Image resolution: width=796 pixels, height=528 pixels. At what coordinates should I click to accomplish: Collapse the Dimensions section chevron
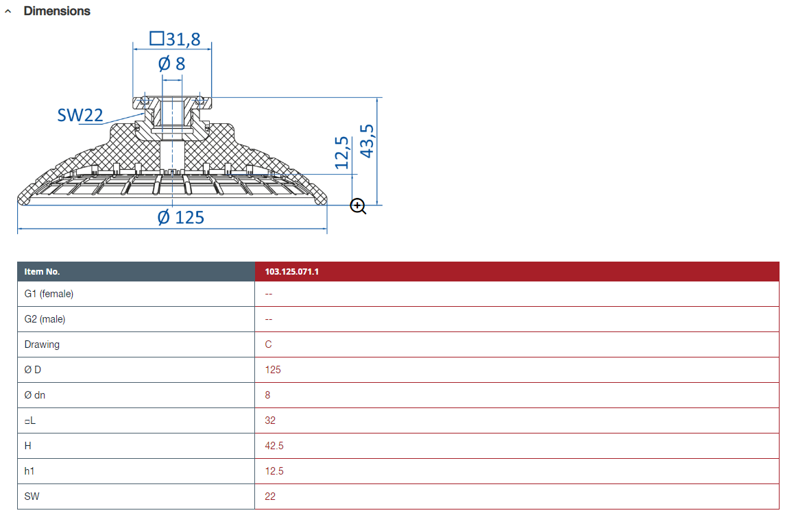[x=8, y=11]
